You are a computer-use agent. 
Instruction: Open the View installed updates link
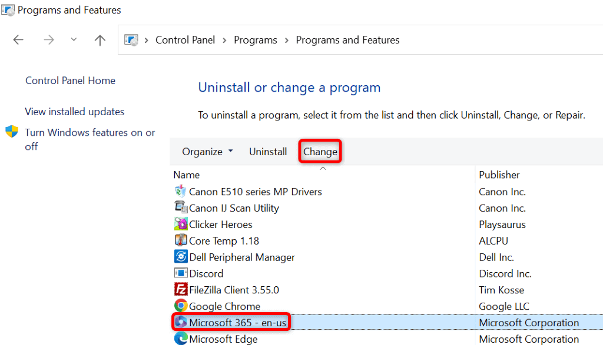pos(74,111)
